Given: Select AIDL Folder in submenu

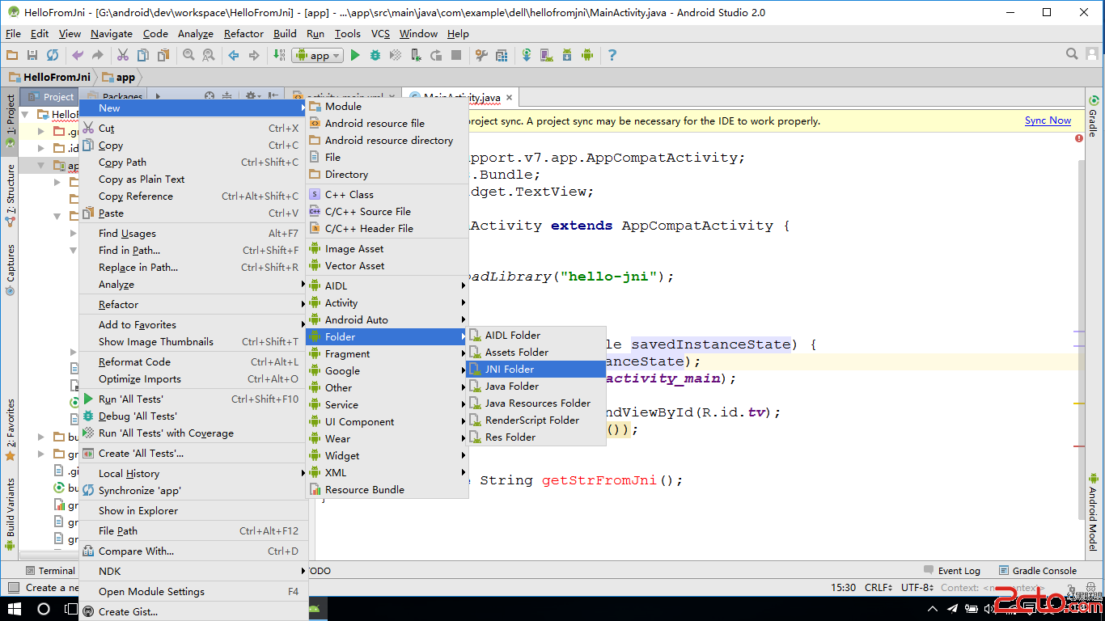Looking at the screenshot, I should (536, 335).
